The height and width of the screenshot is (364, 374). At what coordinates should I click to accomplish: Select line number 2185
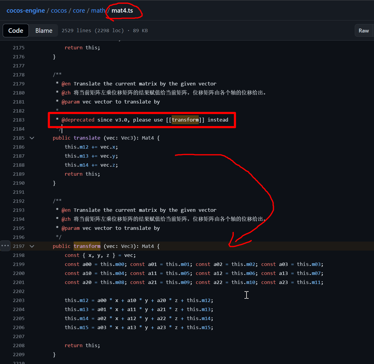pos(19,138)
